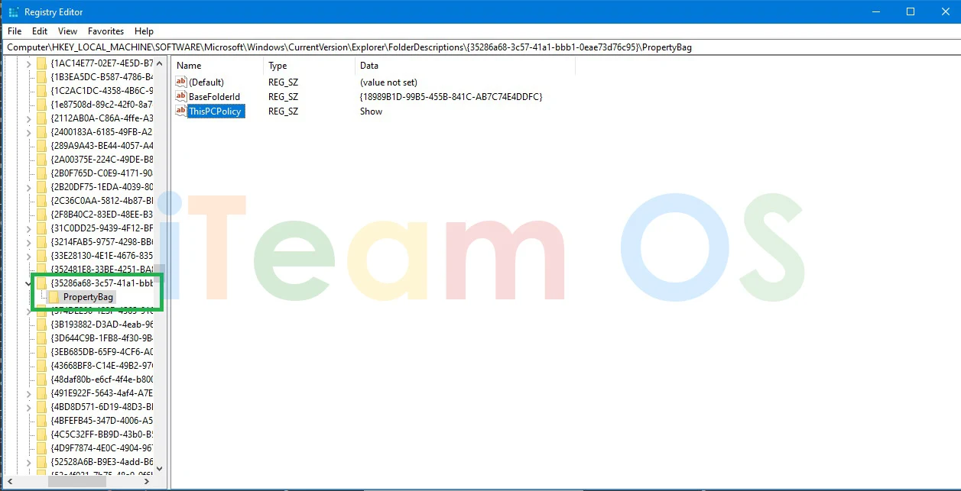Viewport: 961px width, 491px height.
Task: Click folder icon of {48daf80b-e6cf key
Action: pyautogui.click(x=42, y=379)
